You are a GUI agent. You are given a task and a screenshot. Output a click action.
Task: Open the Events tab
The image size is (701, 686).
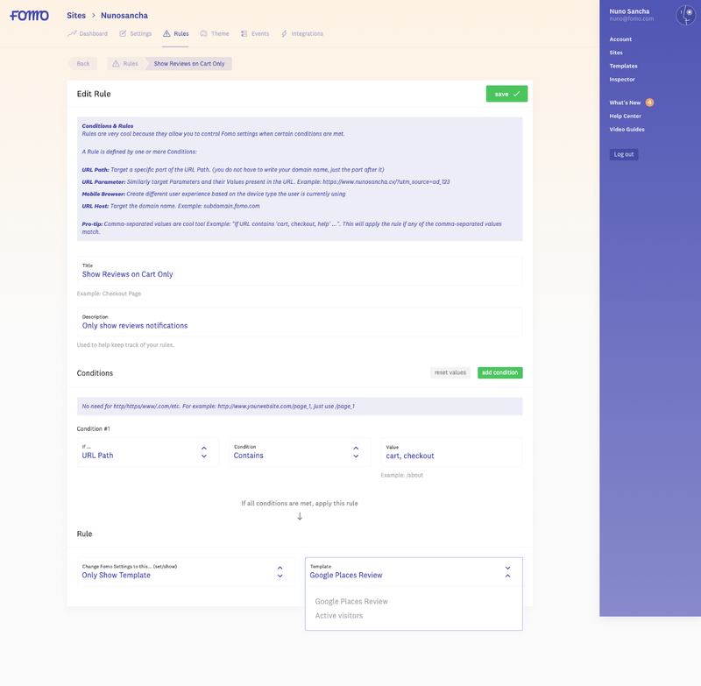(x=255, y=33)
